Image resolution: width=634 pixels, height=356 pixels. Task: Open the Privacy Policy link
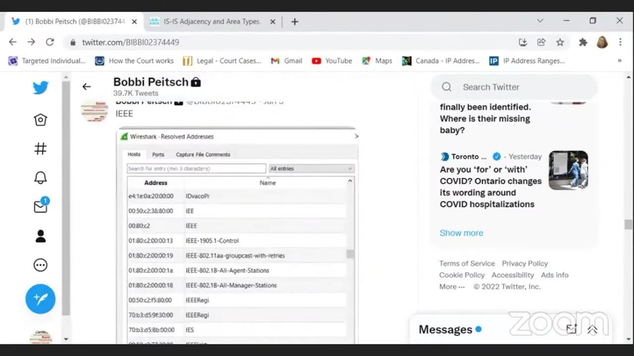click(x=525, y=264)
